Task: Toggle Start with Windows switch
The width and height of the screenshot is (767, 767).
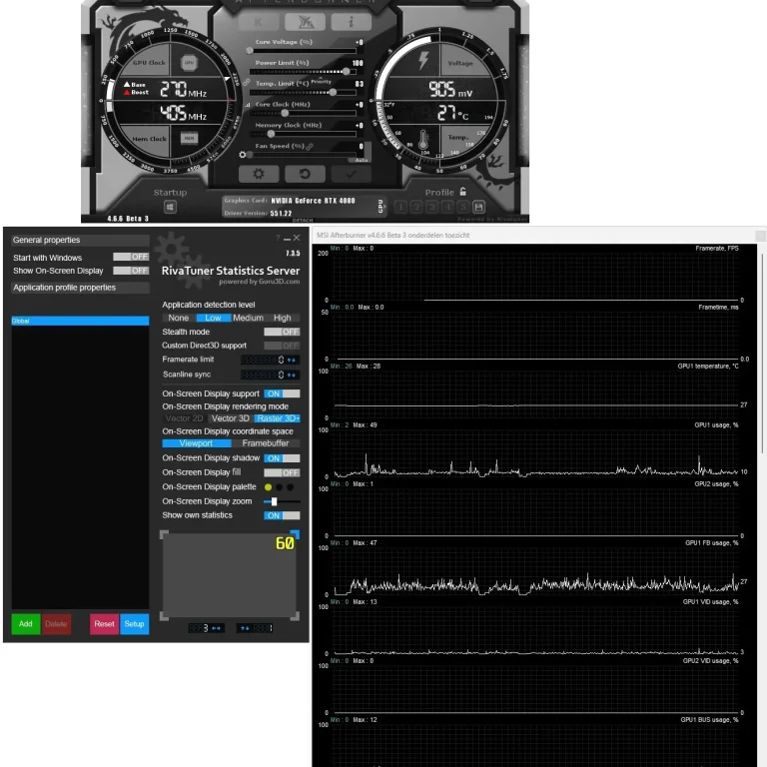Action: [130, 257]
